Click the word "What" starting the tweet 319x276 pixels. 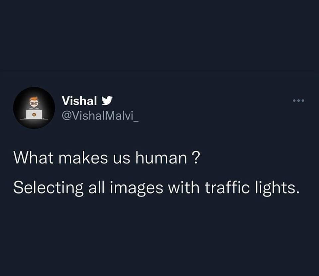click(33, 157)
